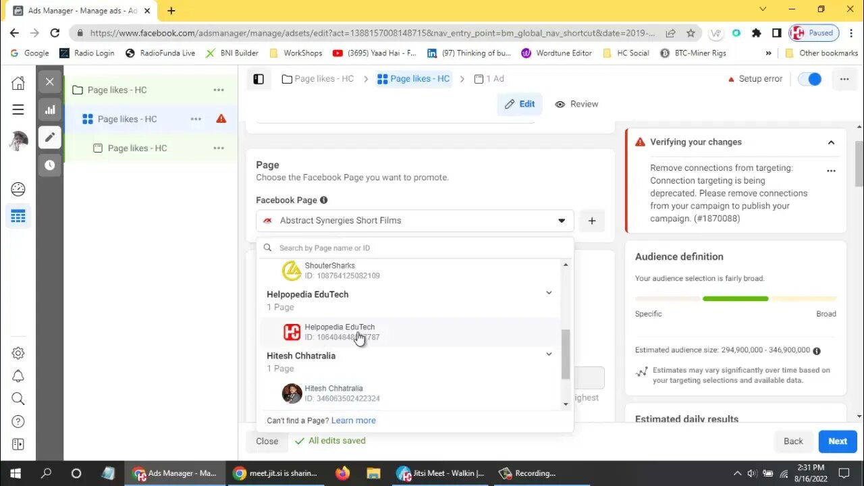Select the pencil edit icon in side strip
This screenshot has width=864, height=486.
click(50, 137)
